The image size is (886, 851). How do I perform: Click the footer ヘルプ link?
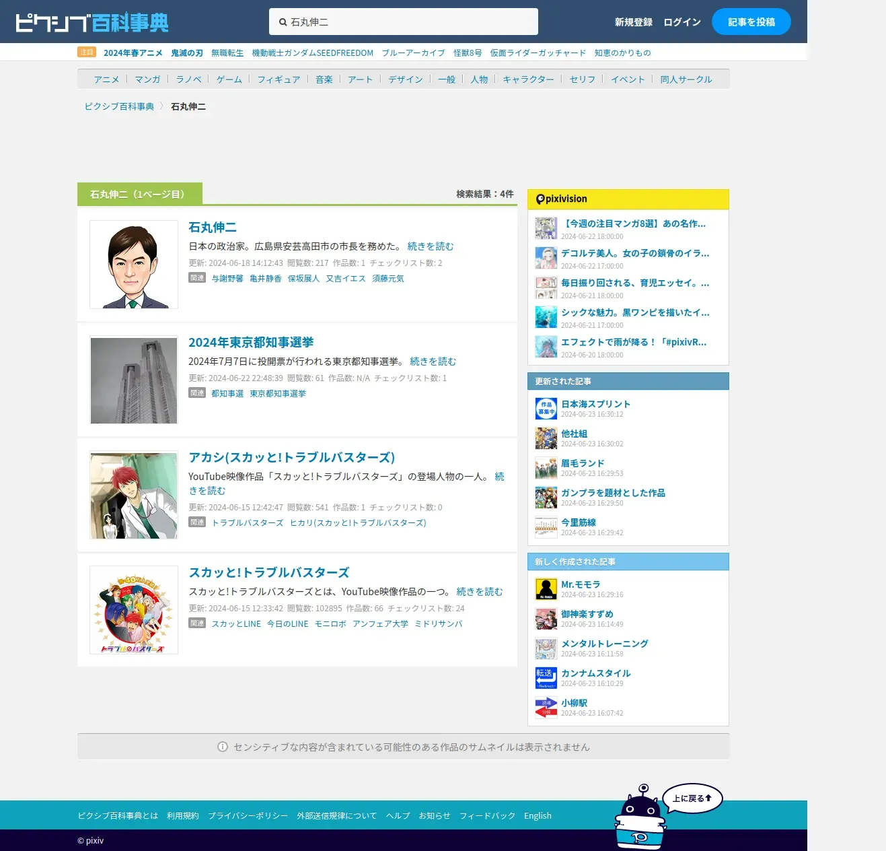398,816
